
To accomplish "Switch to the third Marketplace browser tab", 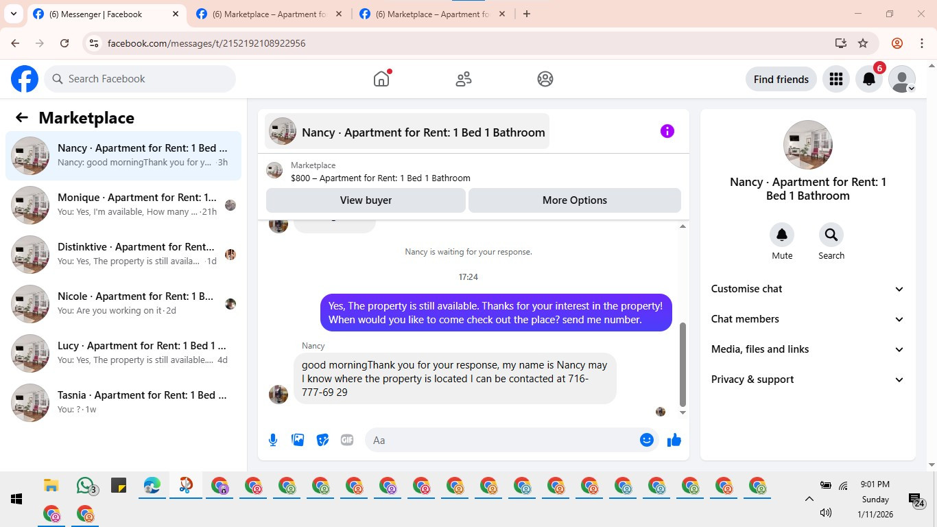I will [433, 14].
